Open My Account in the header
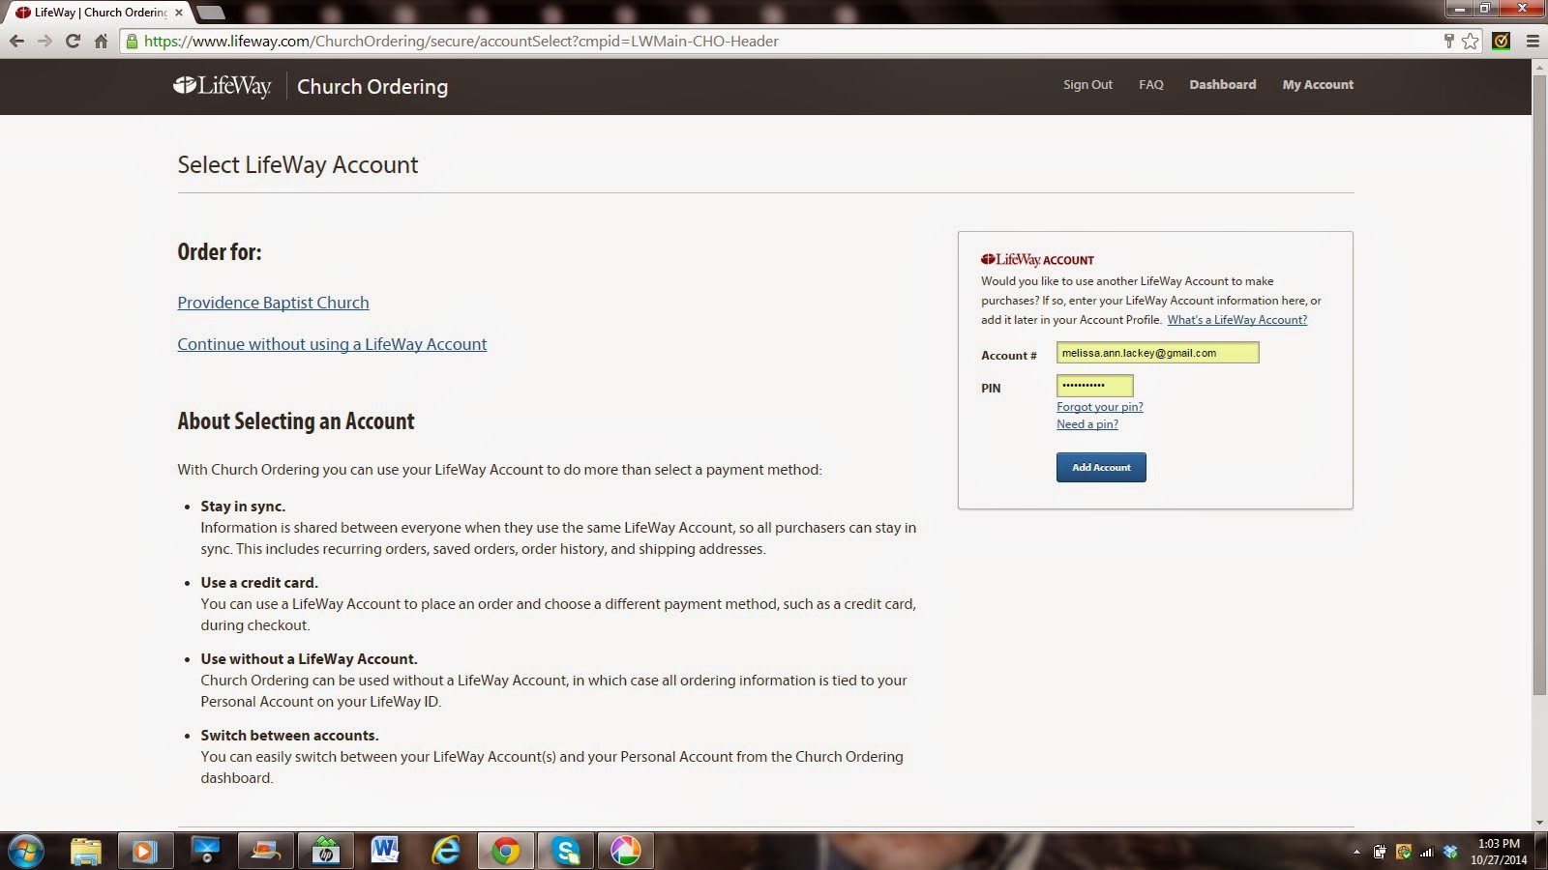This screenshot has width=1548, height=870. pyautogui.click(x=1318, y=85)
